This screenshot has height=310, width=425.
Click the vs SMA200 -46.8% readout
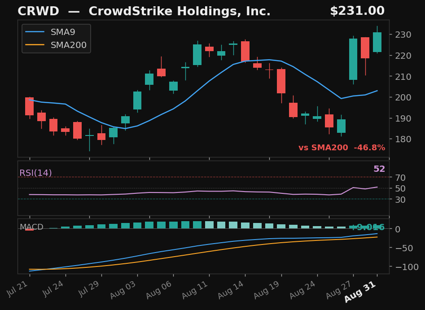coord(342,148)
